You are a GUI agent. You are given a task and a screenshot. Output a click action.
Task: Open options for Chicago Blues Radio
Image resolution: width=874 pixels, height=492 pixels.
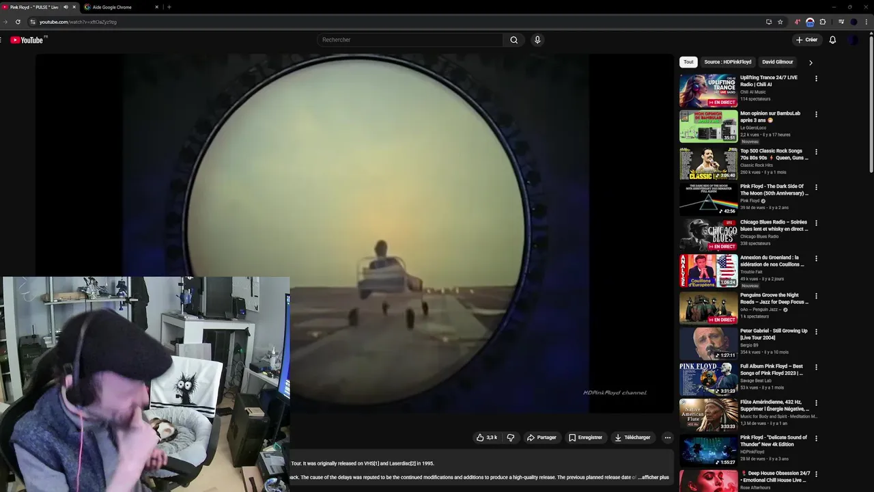pyautogui.click(x=816, y=223)
